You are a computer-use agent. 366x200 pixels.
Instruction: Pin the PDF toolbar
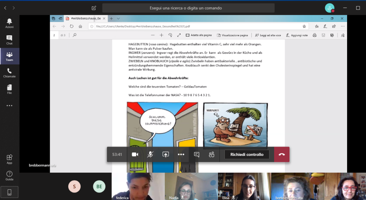click(342, 35)
